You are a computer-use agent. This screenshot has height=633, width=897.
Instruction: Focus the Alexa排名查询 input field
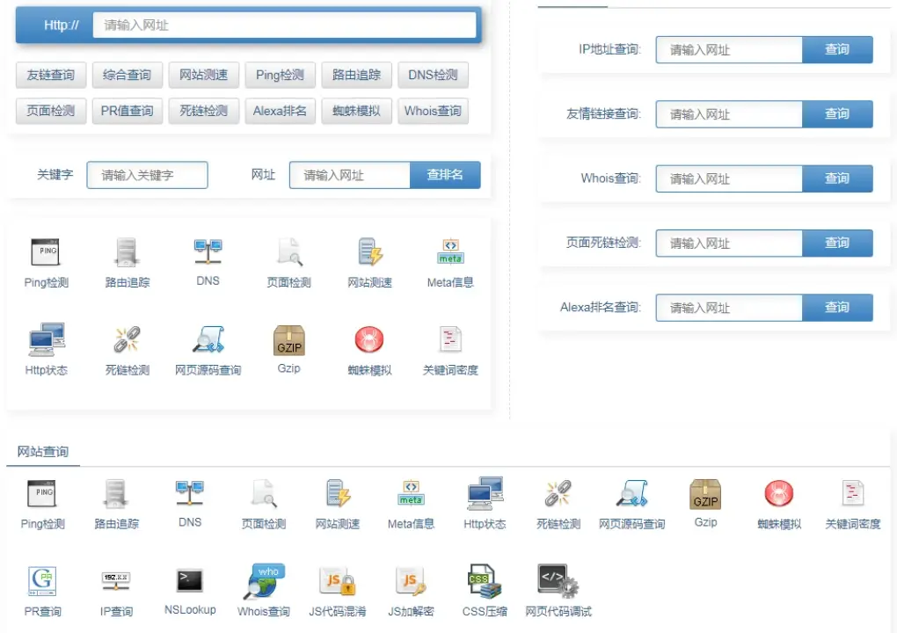point(729,308)
